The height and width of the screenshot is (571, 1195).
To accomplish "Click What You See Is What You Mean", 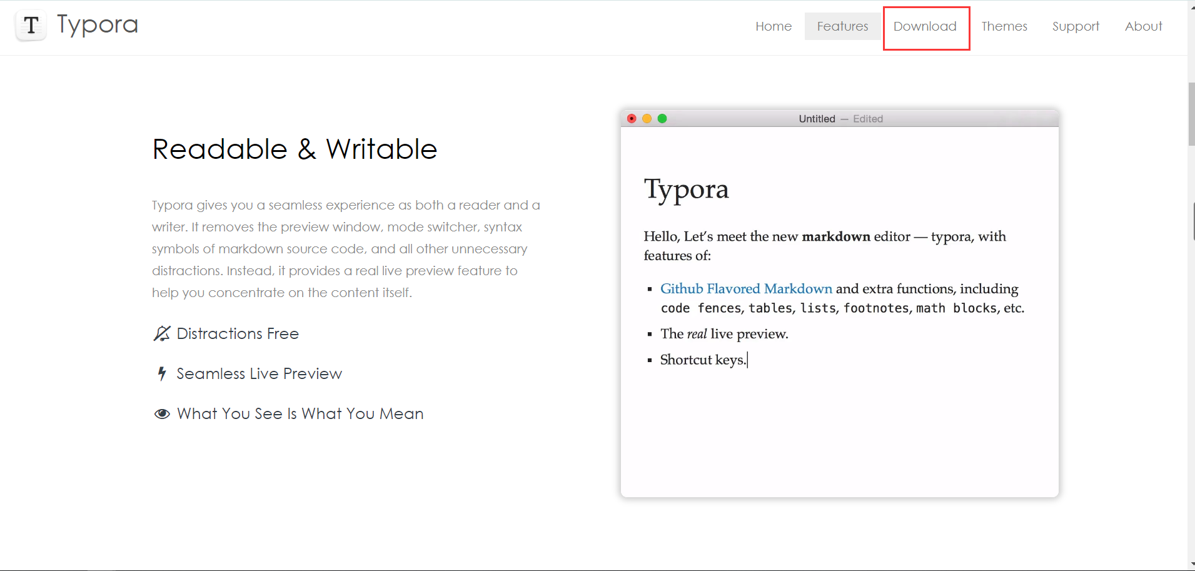I will click(x=300, y=413).
